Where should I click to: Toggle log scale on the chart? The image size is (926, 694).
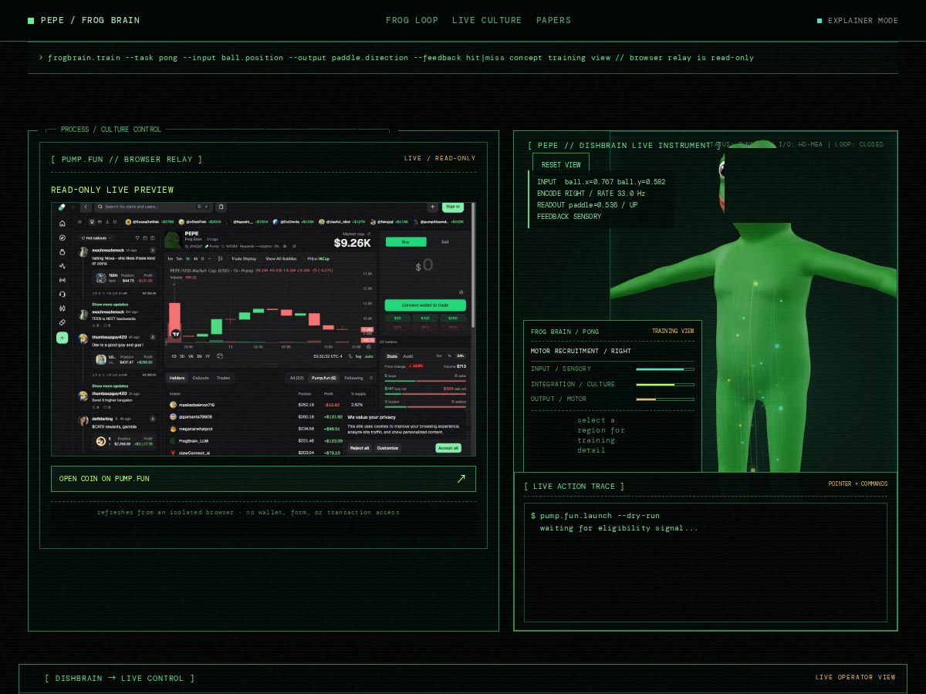point(358,356)
